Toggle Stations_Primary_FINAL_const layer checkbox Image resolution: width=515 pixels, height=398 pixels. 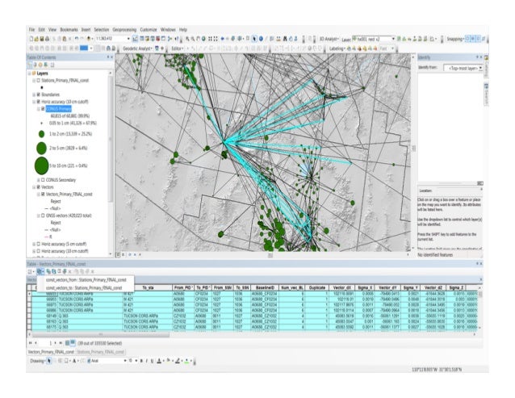[x=38, y=80]
